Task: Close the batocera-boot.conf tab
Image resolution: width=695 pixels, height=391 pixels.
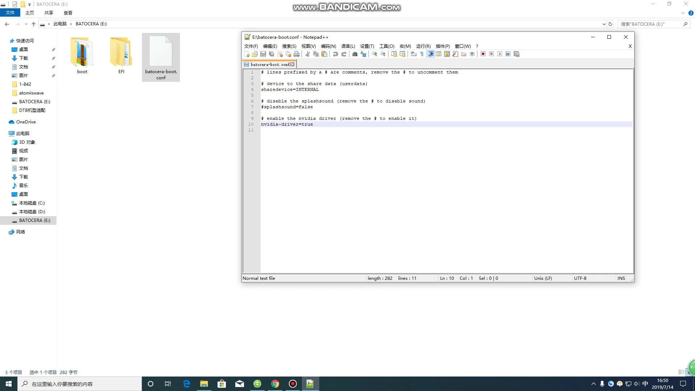Action: point(292,64)
